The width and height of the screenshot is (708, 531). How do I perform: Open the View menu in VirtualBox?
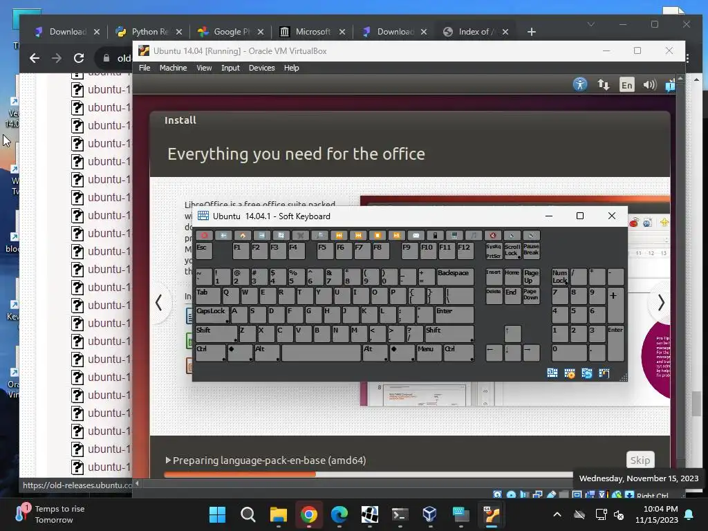point(204,68)
